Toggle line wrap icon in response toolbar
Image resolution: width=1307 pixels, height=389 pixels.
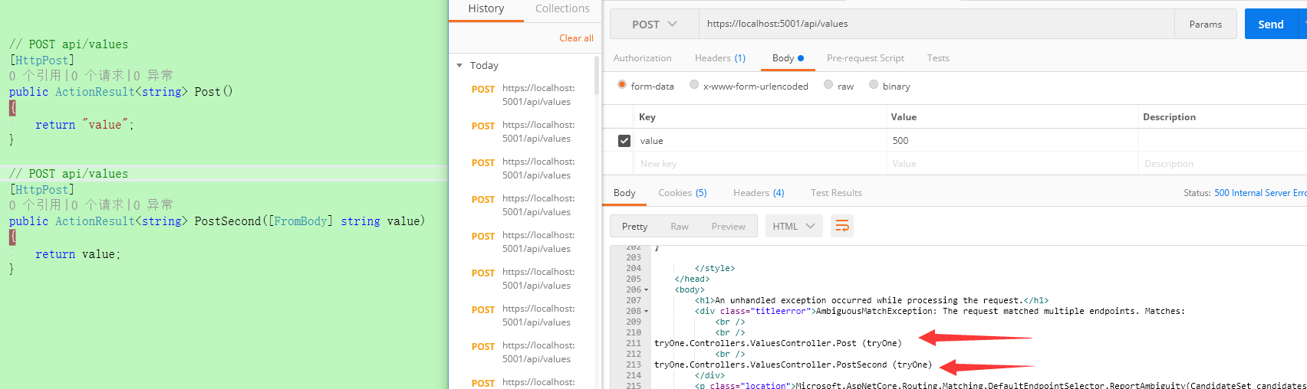click(842, 226)
